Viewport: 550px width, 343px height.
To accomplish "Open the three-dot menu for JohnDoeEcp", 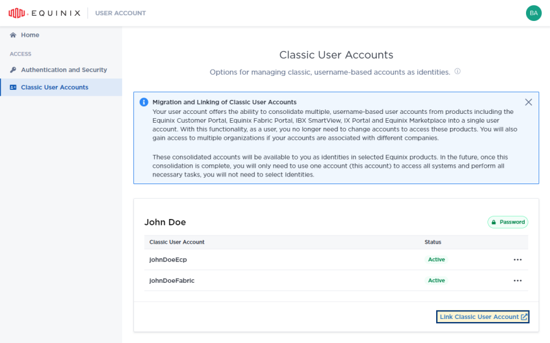I will 517,260.
